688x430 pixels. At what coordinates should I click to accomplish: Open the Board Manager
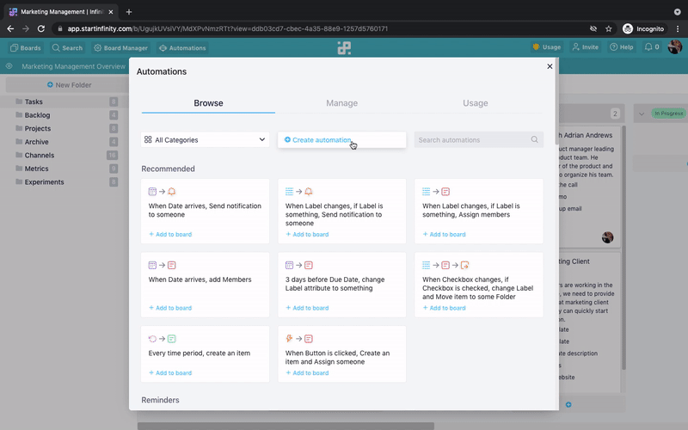[120, 48]
